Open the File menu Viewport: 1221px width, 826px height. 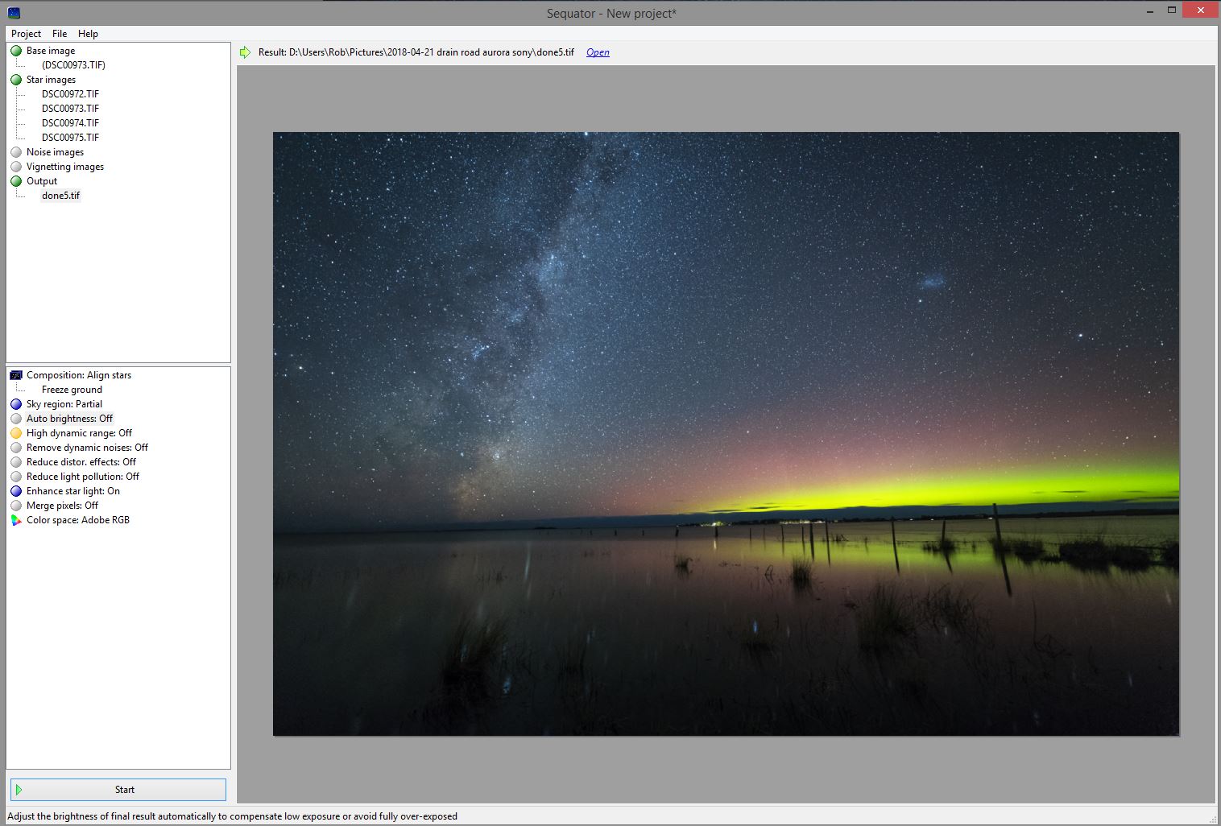pos(60,34)
